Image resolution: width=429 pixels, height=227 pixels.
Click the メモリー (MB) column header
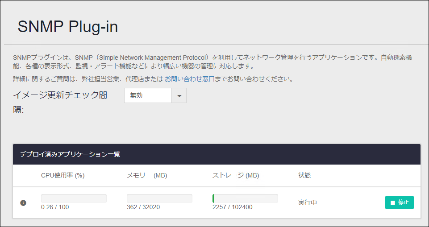(147, 176)
